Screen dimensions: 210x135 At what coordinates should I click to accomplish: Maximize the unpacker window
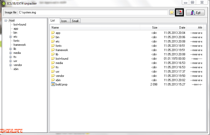(x=192, y=2)
